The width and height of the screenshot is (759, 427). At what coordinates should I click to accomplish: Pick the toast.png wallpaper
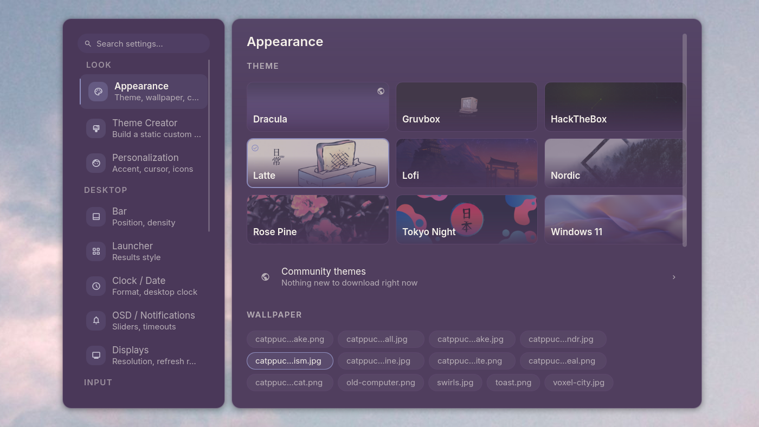click(x=513, y=383)
